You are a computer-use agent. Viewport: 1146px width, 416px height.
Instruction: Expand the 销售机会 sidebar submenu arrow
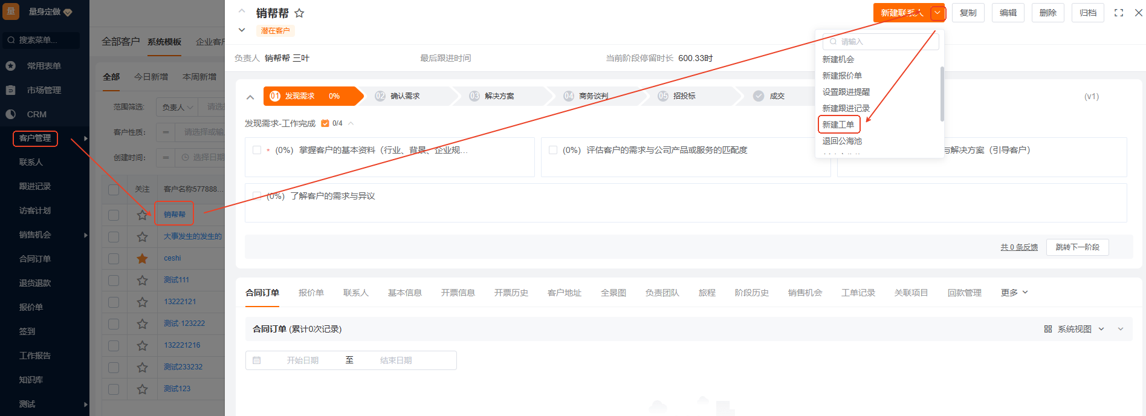click(86, 235)
